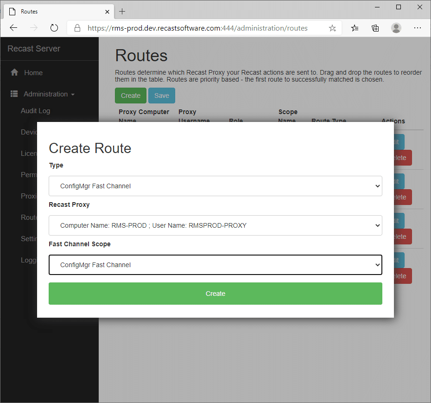Viewport: 431px width, 403px height.
Task: Click the Home icon in sidebar
Action: click(x=14, y=72)
